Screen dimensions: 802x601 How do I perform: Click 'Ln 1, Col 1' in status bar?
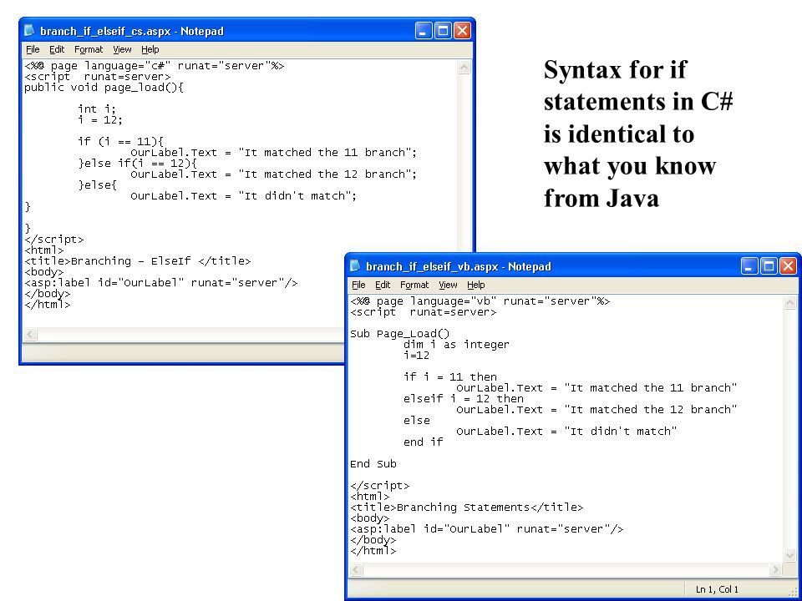click(717, 589)
